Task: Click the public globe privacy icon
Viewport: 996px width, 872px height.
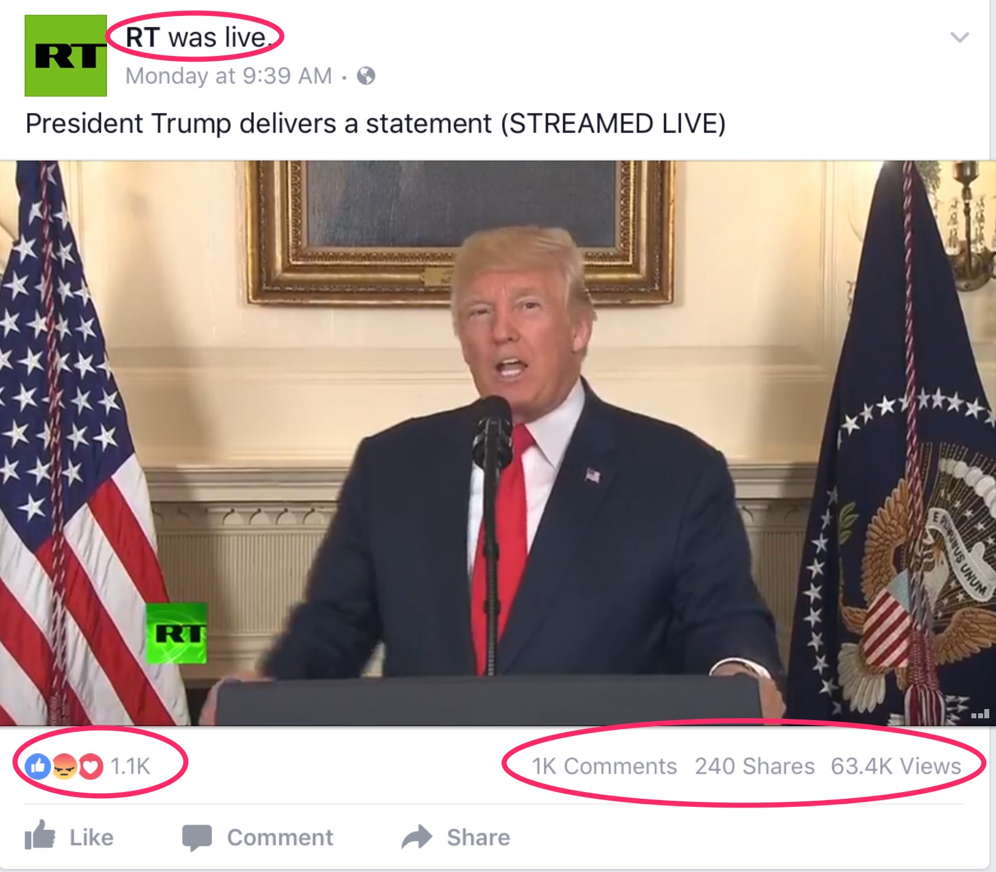Action: [x=366, y=76]
